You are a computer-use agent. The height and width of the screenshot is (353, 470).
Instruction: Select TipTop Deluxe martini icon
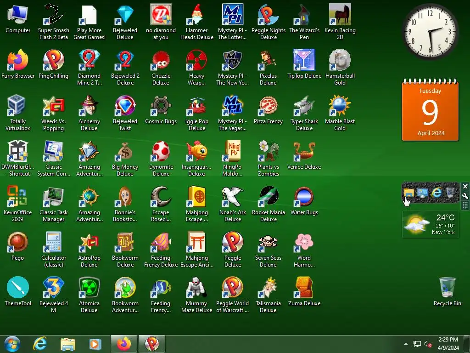[304, 60]
